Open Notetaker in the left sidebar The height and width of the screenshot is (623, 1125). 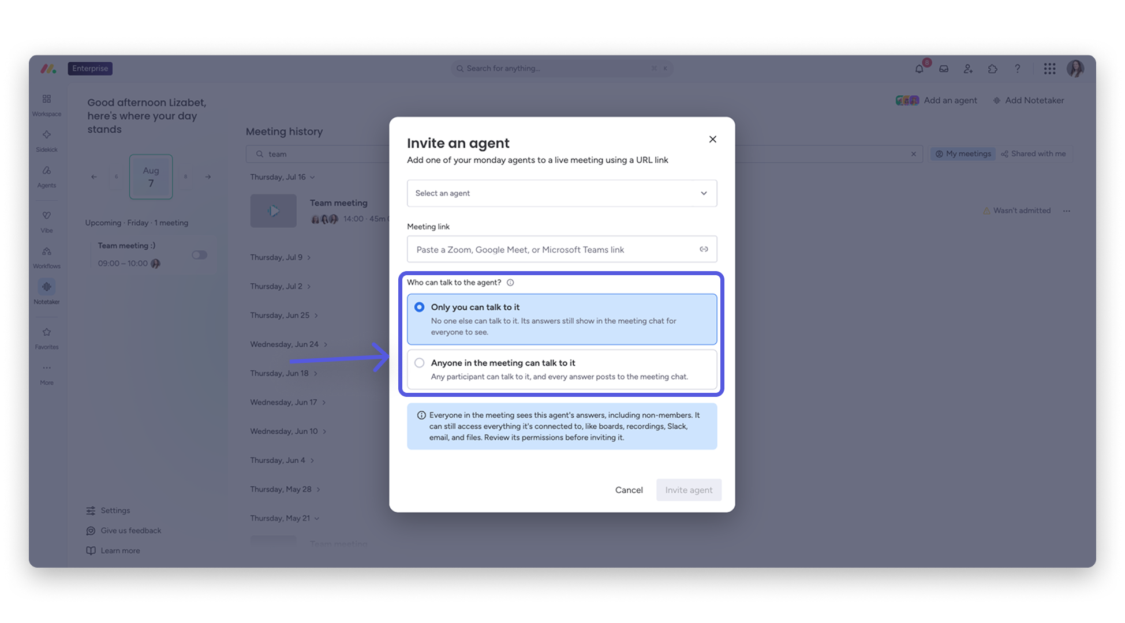coord(47,292)
